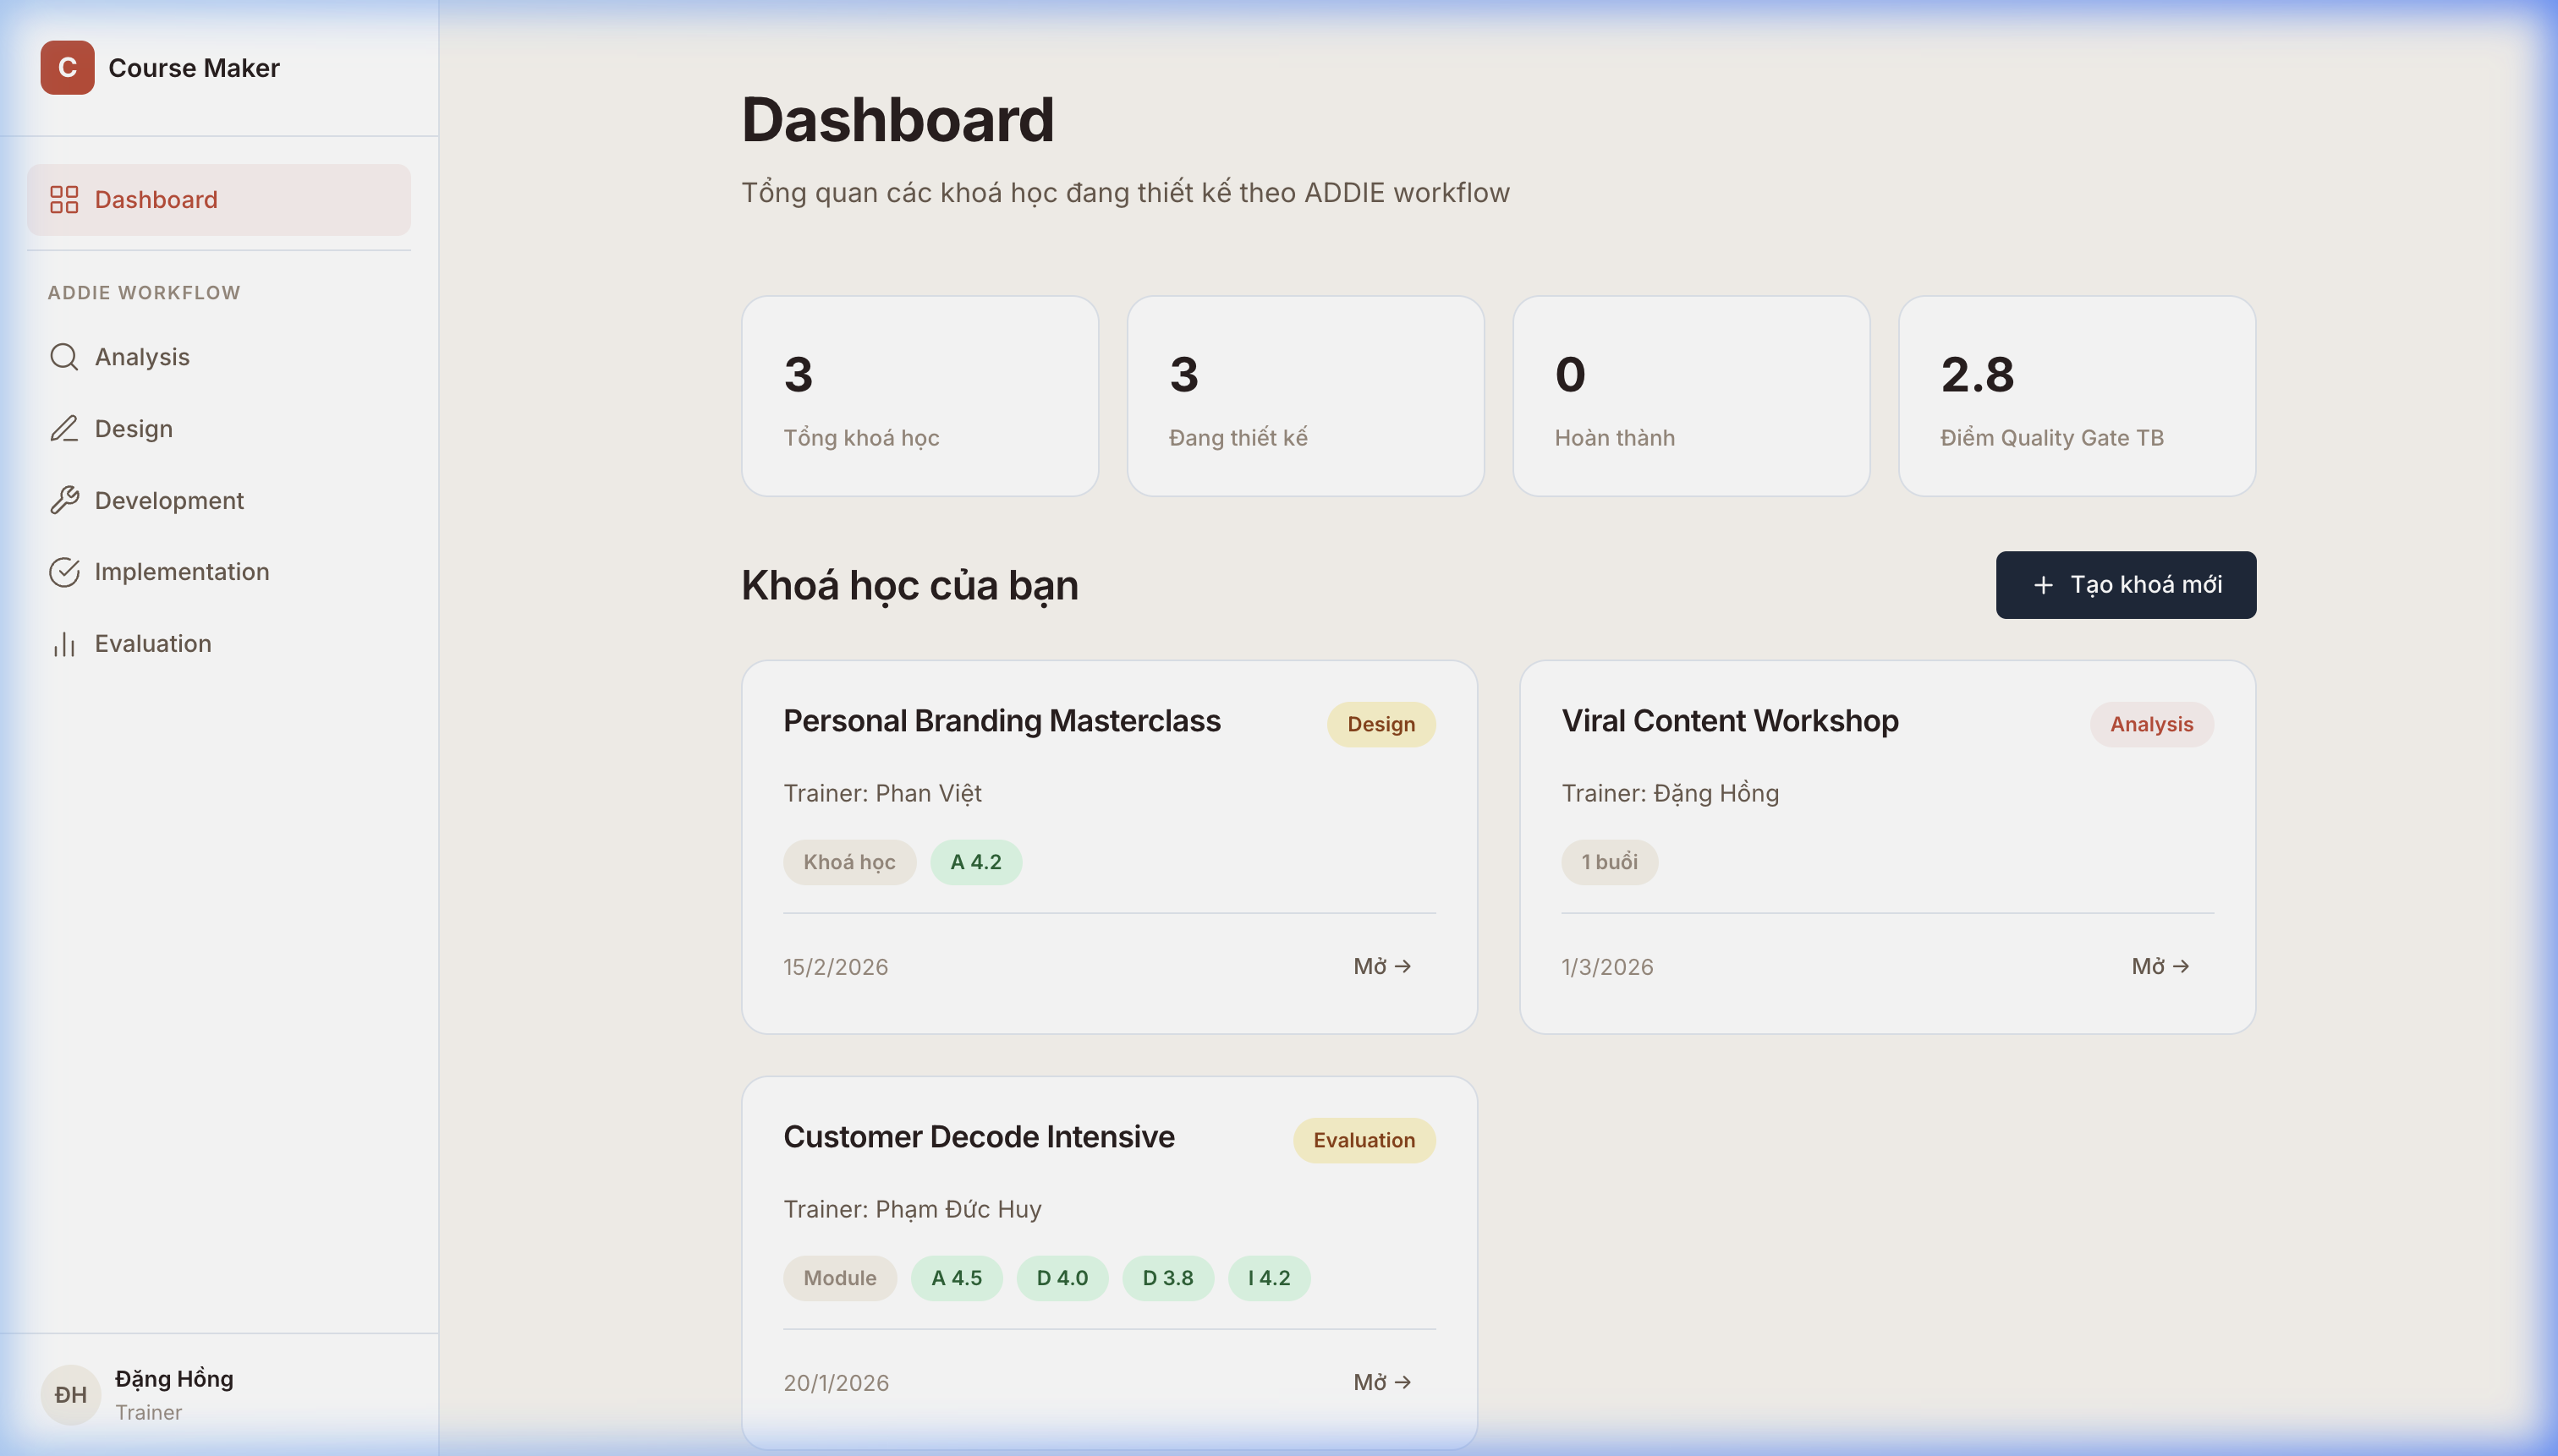Click the Hoàn thành stat card

tap(1691, 396)
